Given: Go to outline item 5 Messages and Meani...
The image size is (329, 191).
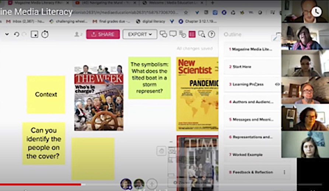Looking at the screenshot, I should (252, 119).
